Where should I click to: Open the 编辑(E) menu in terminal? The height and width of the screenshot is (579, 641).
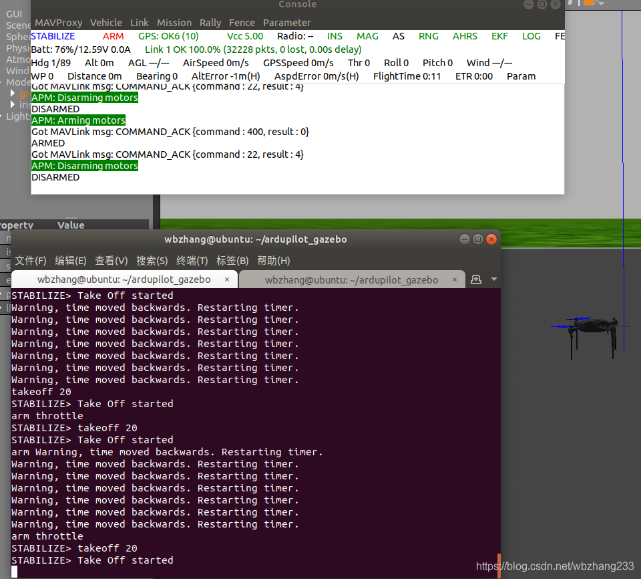pos(71,261)
